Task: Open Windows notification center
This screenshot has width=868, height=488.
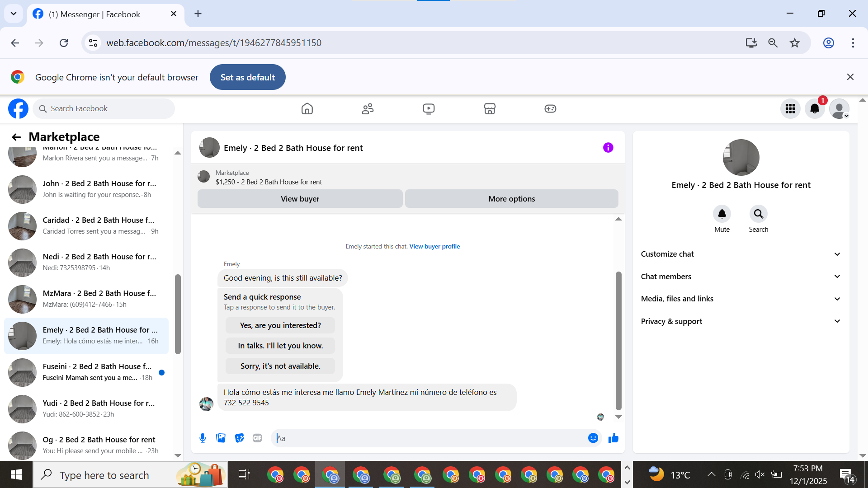Action: point(847,475)
